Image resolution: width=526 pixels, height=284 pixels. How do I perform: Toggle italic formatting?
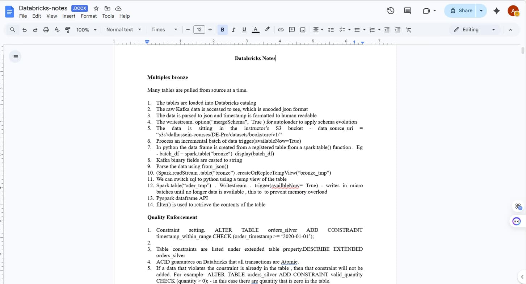point(233,30)
